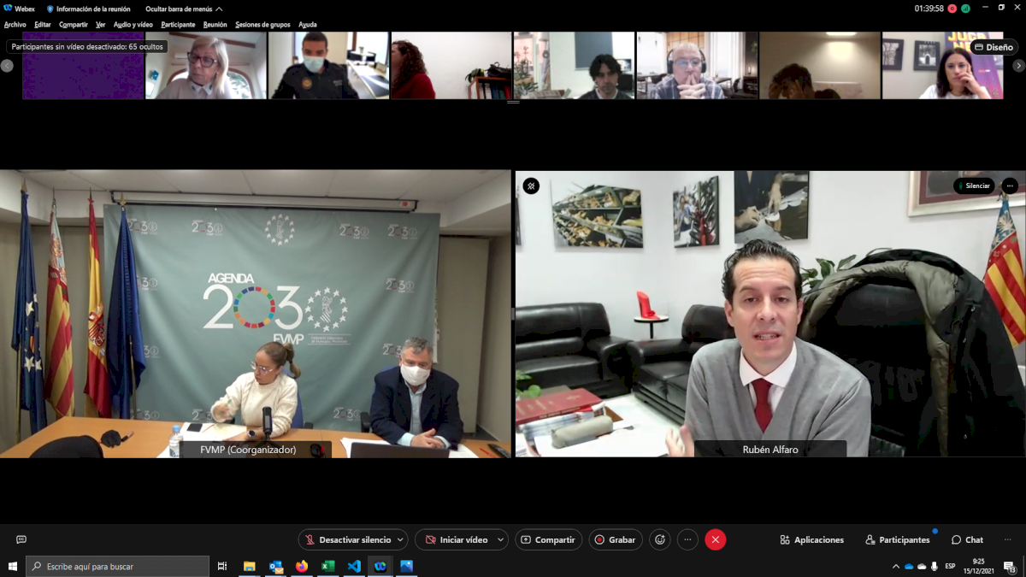Click the red leave meeting button

point(716,539)
